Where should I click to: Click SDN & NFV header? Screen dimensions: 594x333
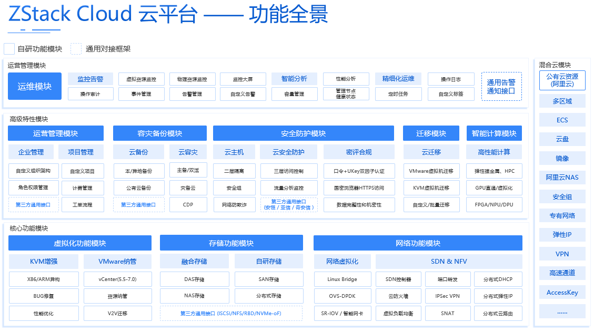448,261
